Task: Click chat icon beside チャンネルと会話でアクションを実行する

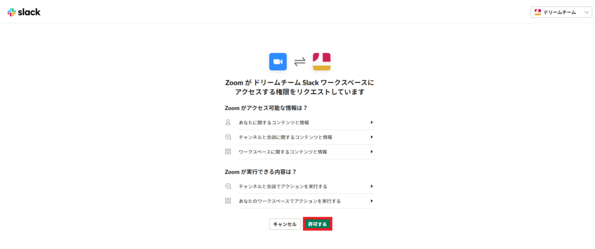Action: coord(228,186)
